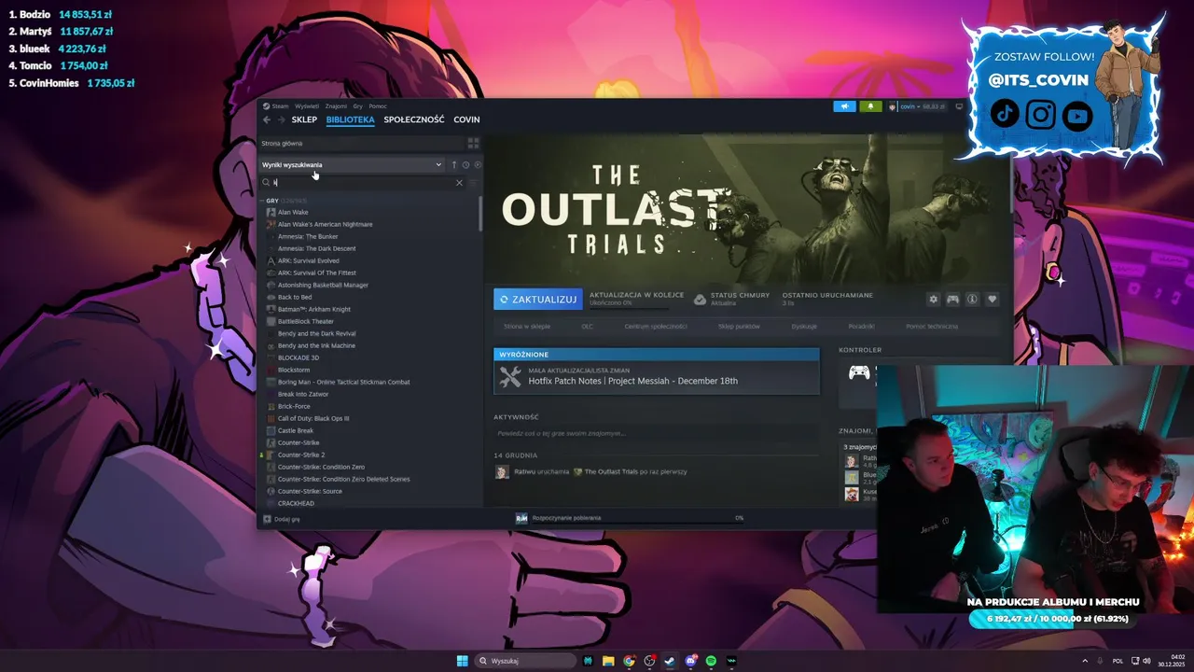Go back with the Steam back arrow
This screenshot has width=1194, height=672.
coord(267,119)
